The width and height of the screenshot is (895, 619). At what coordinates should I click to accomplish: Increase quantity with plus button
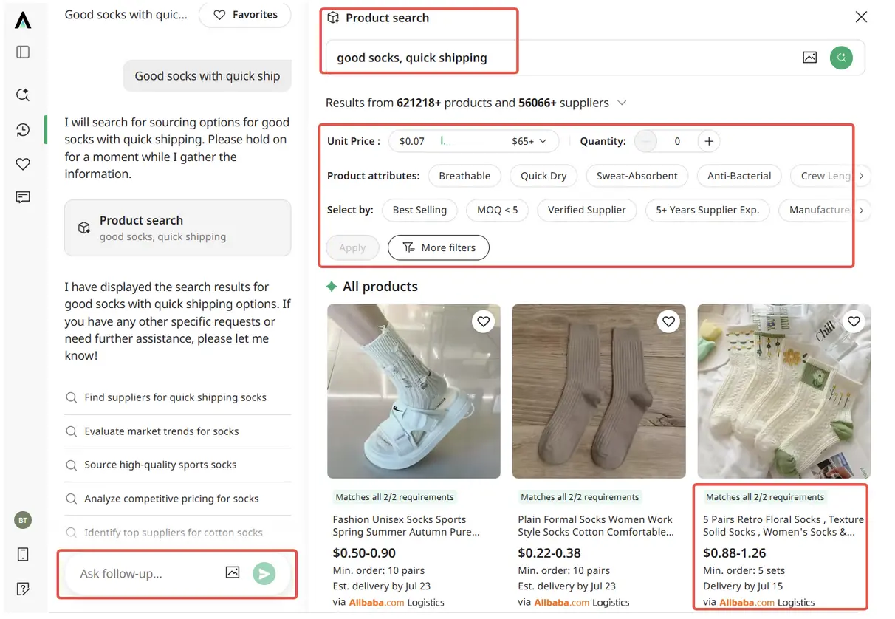point(708,141)
